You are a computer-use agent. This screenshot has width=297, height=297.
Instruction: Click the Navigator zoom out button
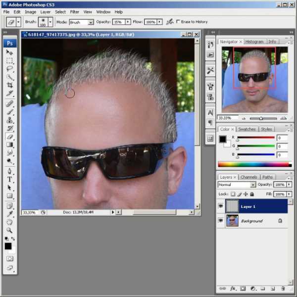click(244, 118)
